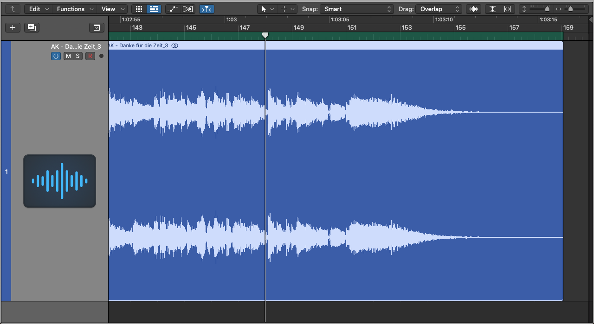Click the upper channel waveform of the region

tap(336, 112)
